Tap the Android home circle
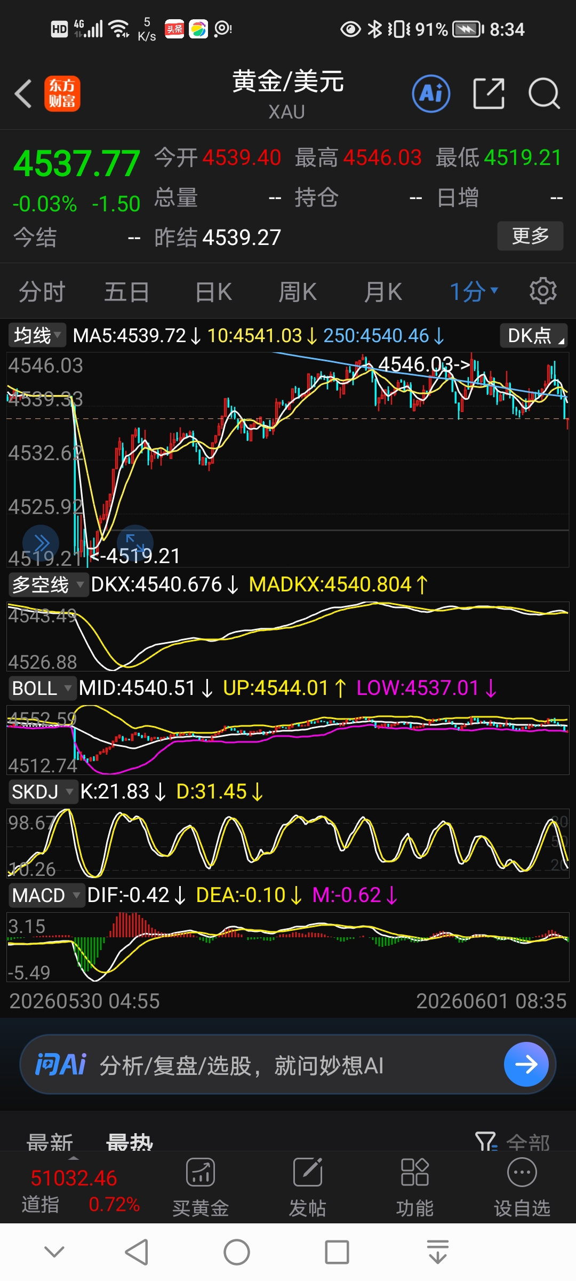Image resolution: width=576 pixels, height=1281 pixels. click(x=237, y=1252)
